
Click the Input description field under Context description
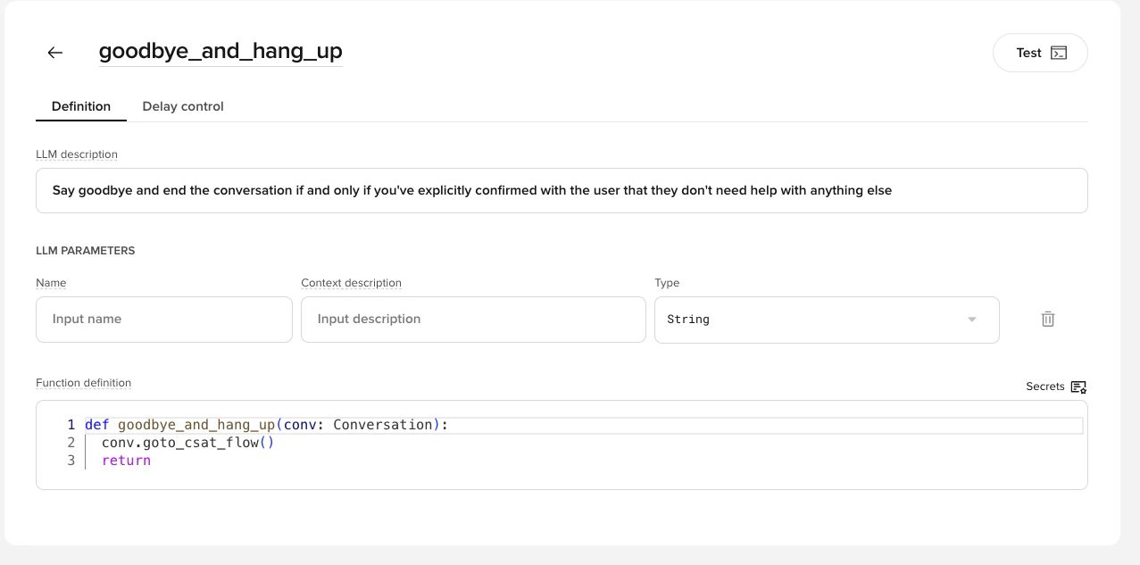pos(473,319)
